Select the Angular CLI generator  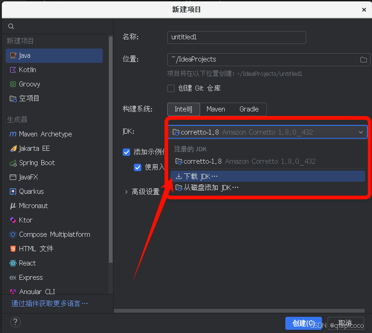pyautogui.click(x=54, y=291)
